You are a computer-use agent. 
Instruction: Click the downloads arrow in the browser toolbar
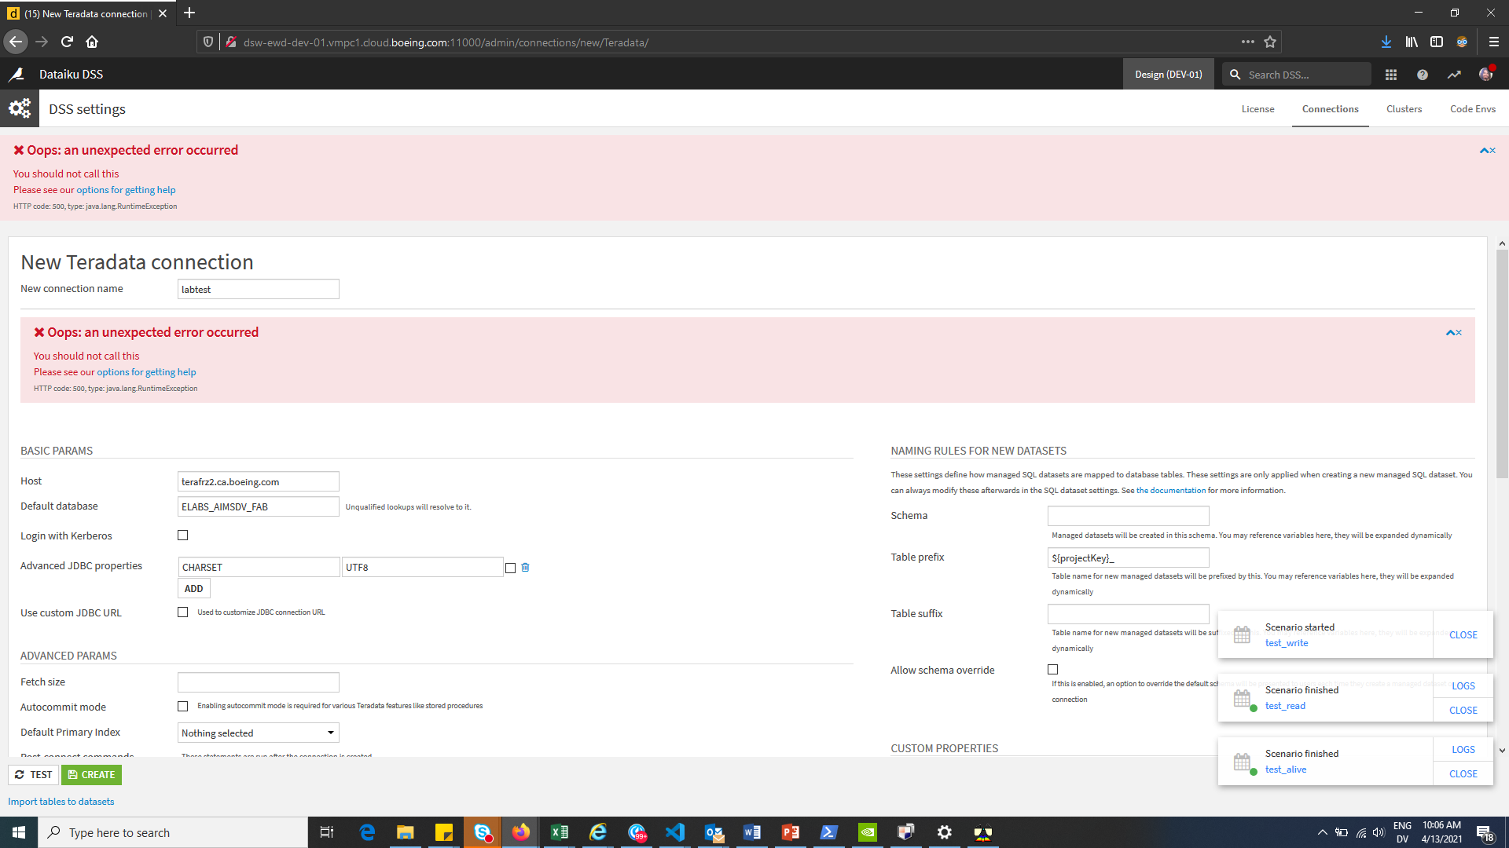1386,42
